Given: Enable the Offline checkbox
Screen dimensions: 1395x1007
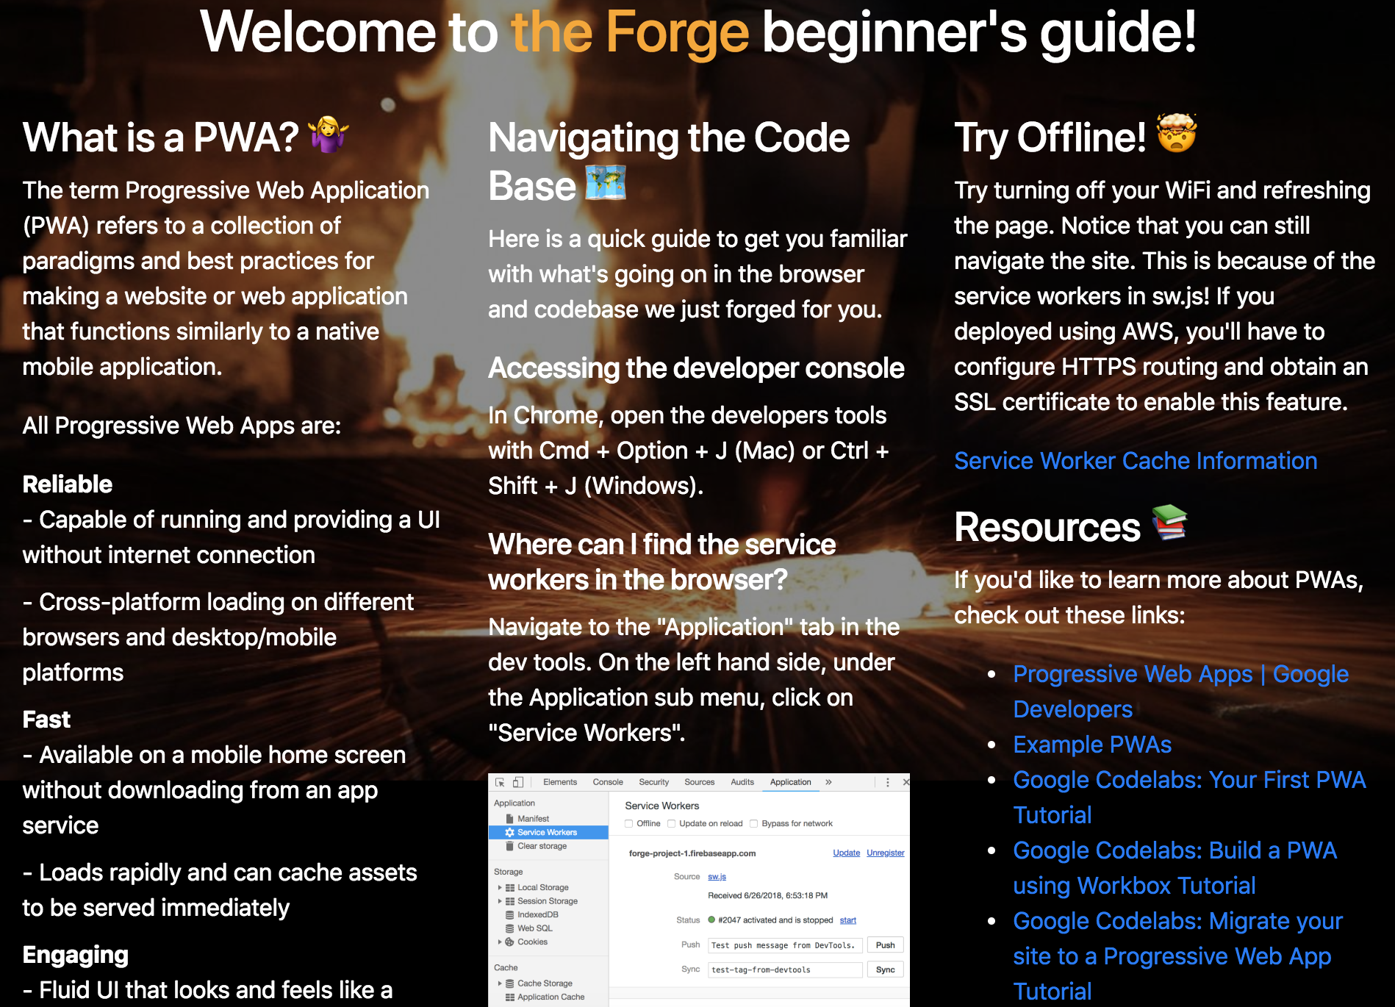Looking at the screenshot, I should pos(628,823).
